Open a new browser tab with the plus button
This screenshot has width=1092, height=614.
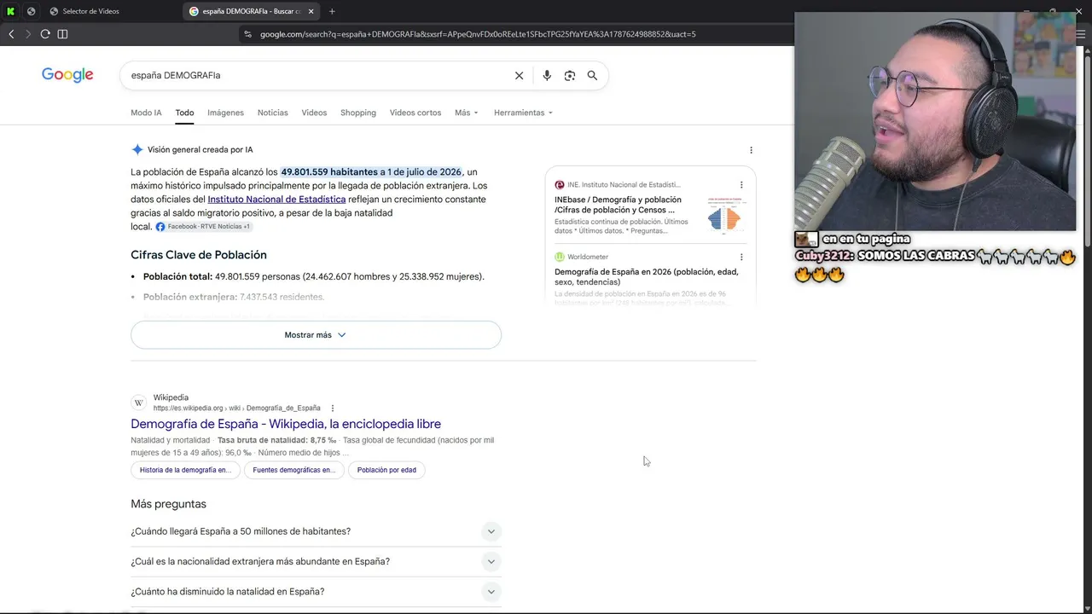click(x=332, y=11)
